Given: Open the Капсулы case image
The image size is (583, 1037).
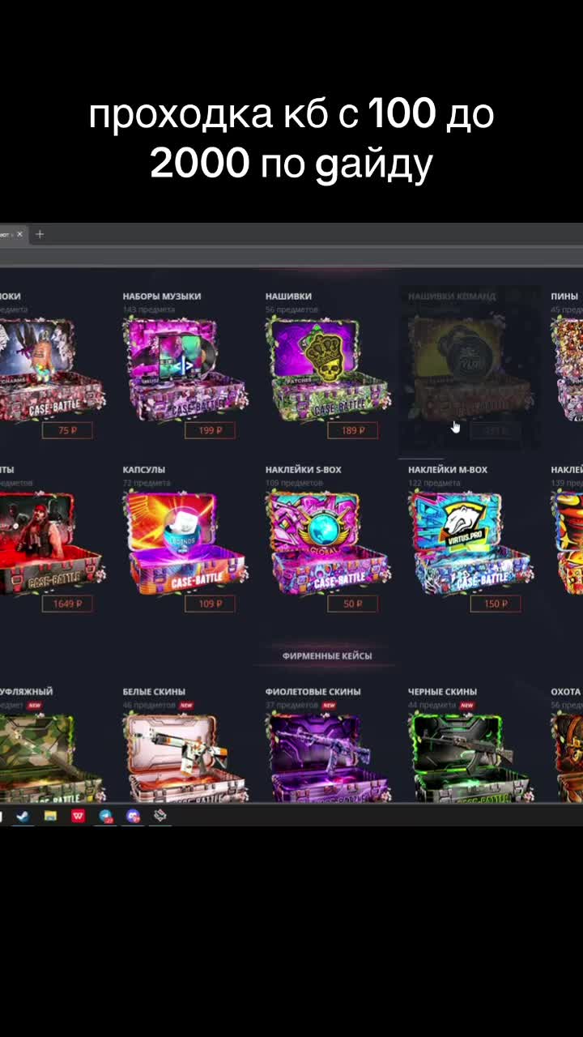Looking at the screenshot, I should [x=185, y=541].
